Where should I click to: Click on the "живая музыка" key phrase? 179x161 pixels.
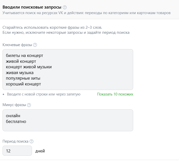[x=20, y=73]
